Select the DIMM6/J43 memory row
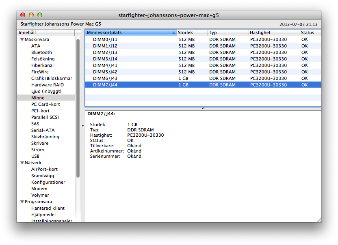 click(203, 78)
